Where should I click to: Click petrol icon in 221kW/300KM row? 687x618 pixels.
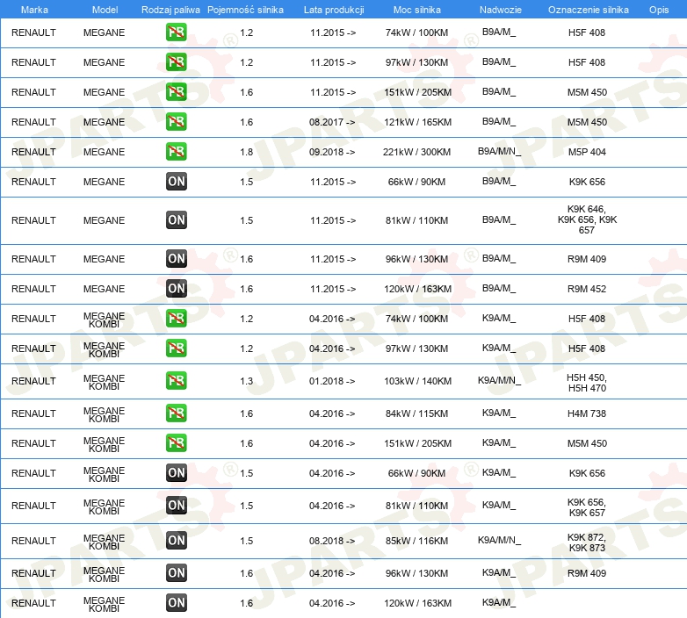pyautogui.click(x=176, y=152)
